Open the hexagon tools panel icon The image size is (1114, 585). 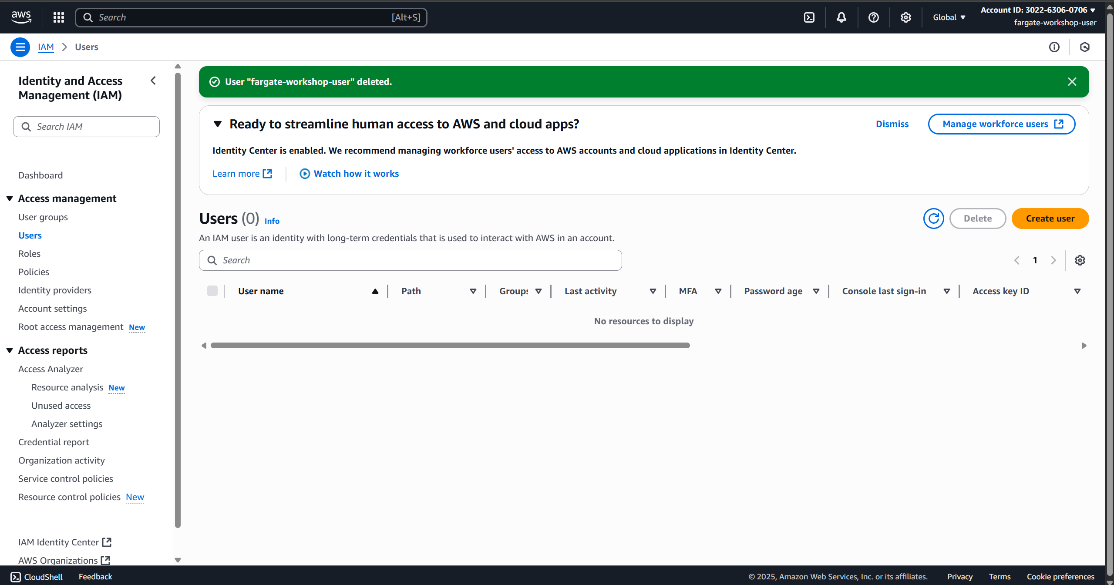pos(1084,47)
